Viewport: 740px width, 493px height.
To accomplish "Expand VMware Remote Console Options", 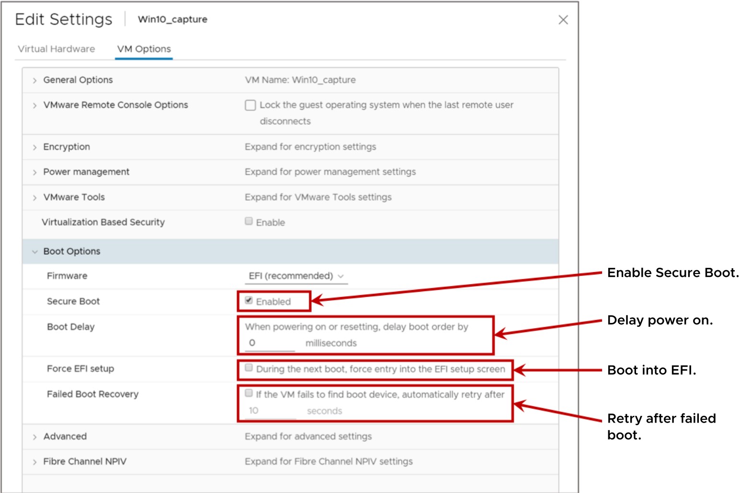I will tap(34, 105).
